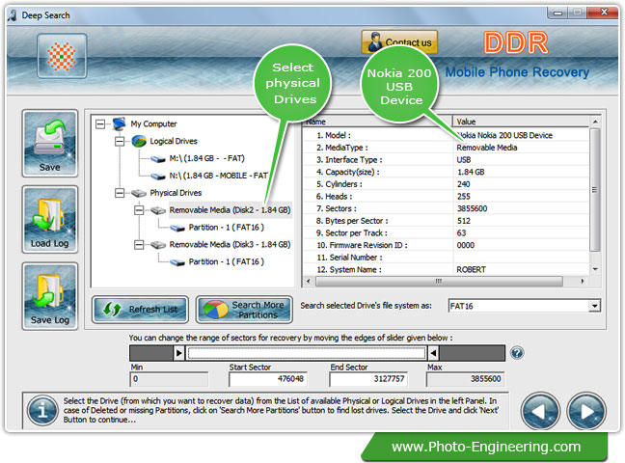
Task: Select Removable Media (Disk3 - 1.84 GB)
Action: (230, 244)
